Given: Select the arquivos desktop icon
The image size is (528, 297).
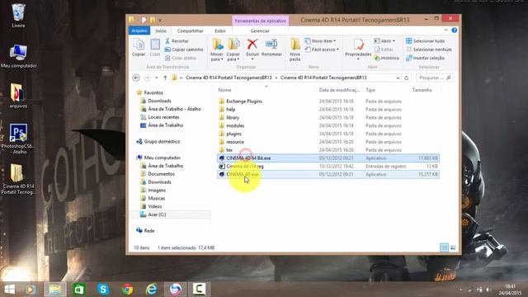Looking at the screenshot, I should [18, 96].
